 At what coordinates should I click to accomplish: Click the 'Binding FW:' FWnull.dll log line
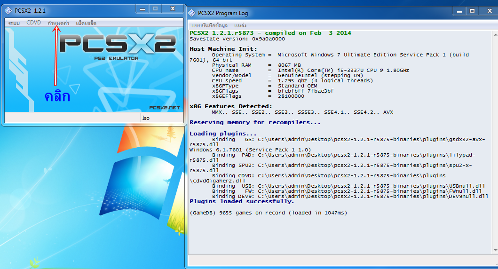(347, 191)
